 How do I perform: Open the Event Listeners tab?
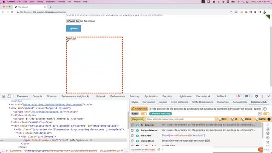(x=179, y=102)
